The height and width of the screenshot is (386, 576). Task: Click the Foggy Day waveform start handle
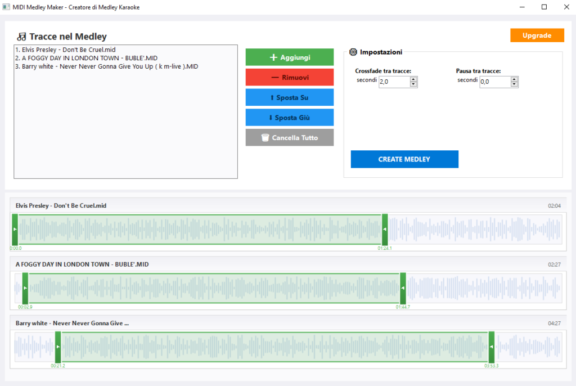click(x=25, y=288)
